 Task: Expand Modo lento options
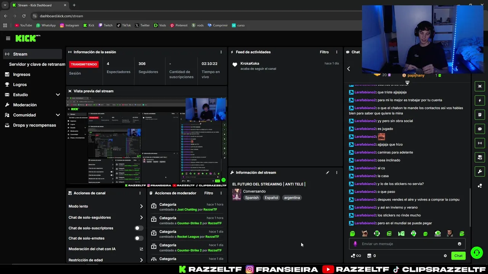141,206
